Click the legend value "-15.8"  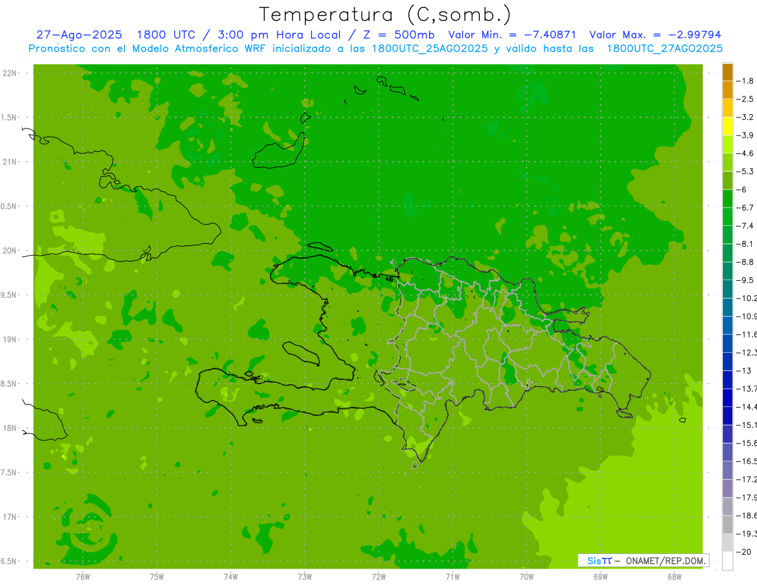[747, 443]
